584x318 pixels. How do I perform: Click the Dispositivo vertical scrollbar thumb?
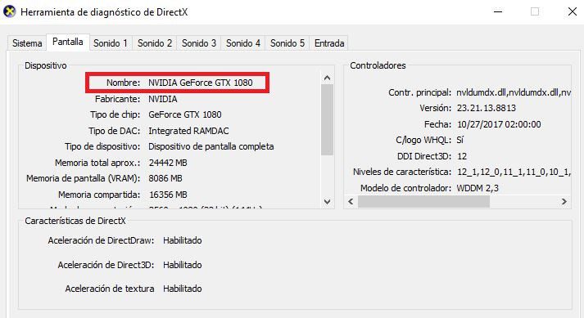pos(327,119)
